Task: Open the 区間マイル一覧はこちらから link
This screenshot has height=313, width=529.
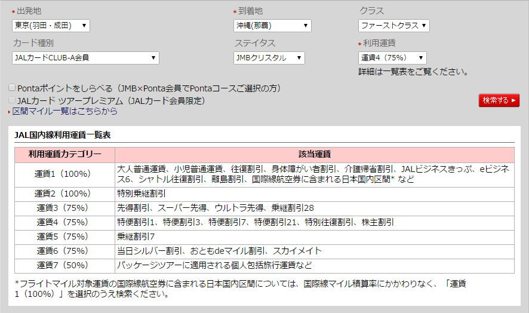Action: (x=64, y=111)
